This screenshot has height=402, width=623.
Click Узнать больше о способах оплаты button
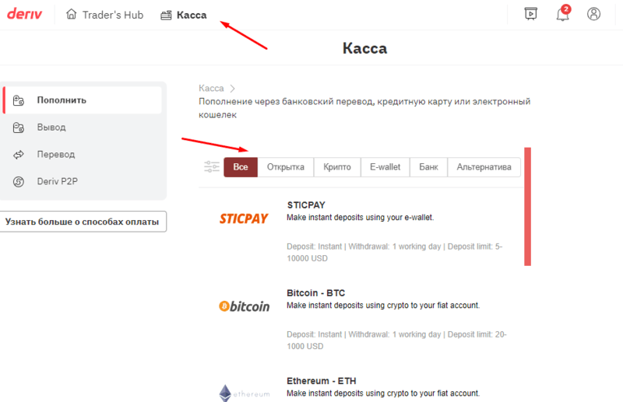(x=83, y=222)
